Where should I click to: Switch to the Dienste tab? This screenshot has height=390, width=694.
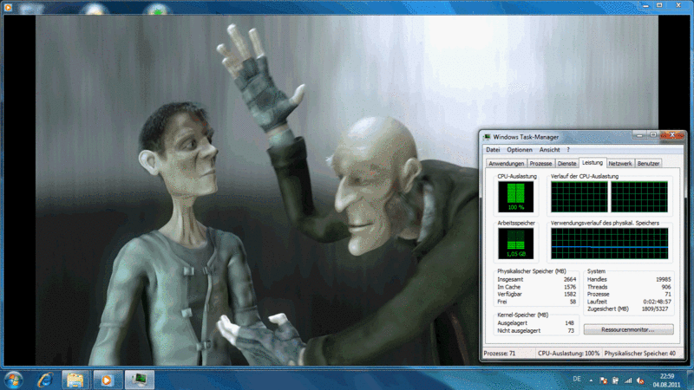tap(566, 164)
